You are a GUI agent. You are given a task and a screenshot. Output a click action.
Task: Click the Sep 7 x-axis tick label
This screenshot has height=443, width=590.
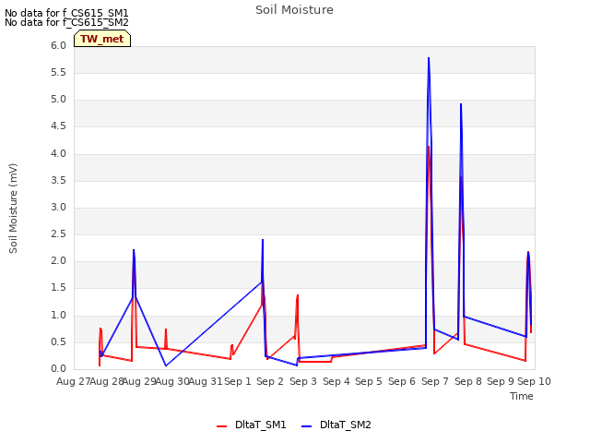(x=435, y=381)
